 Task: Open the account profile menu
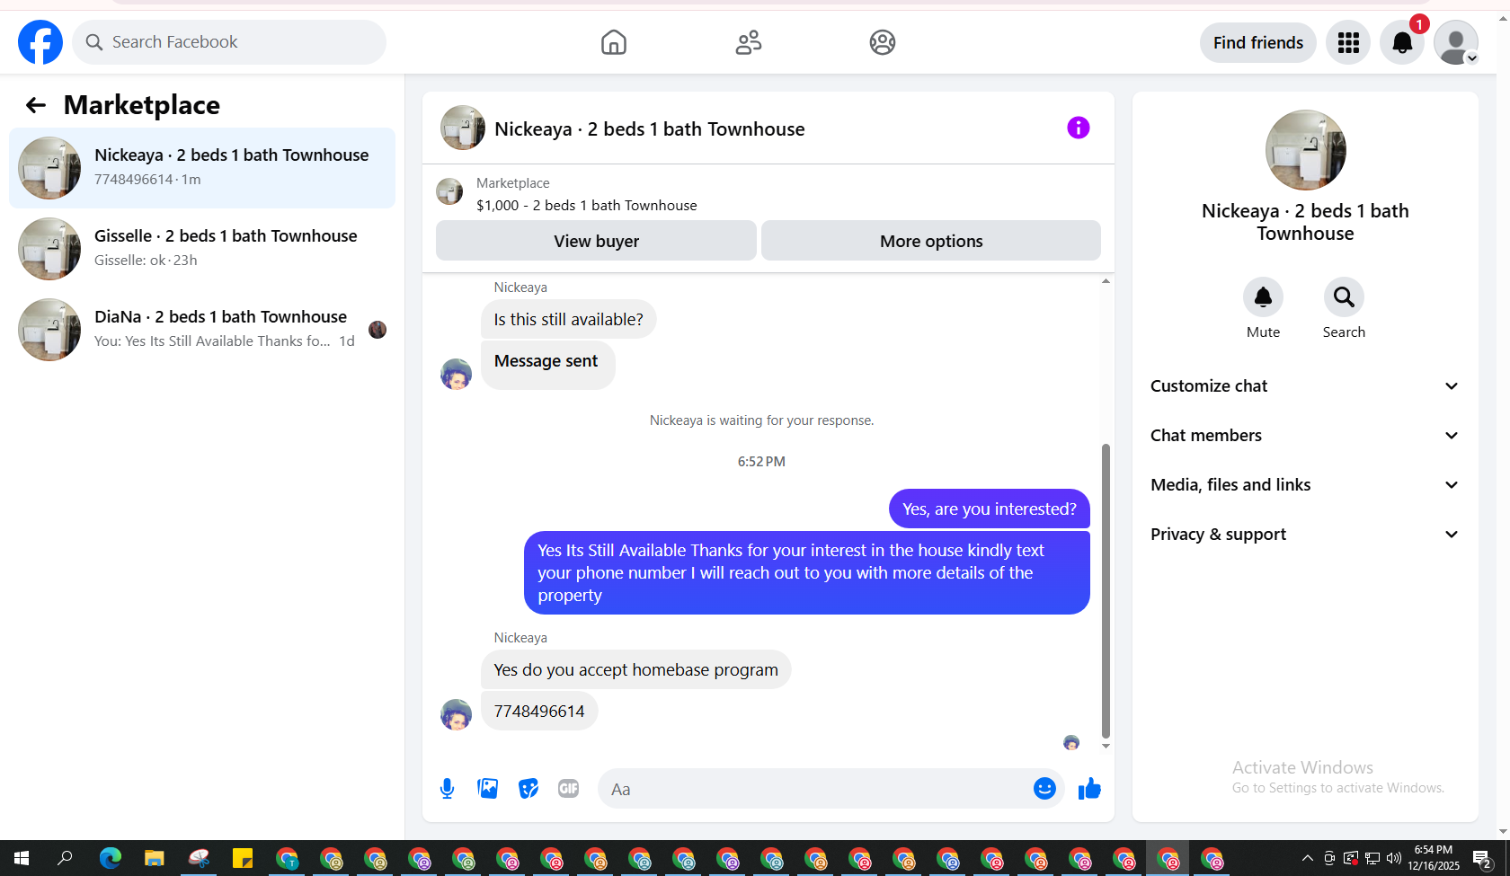[1456, 42]
